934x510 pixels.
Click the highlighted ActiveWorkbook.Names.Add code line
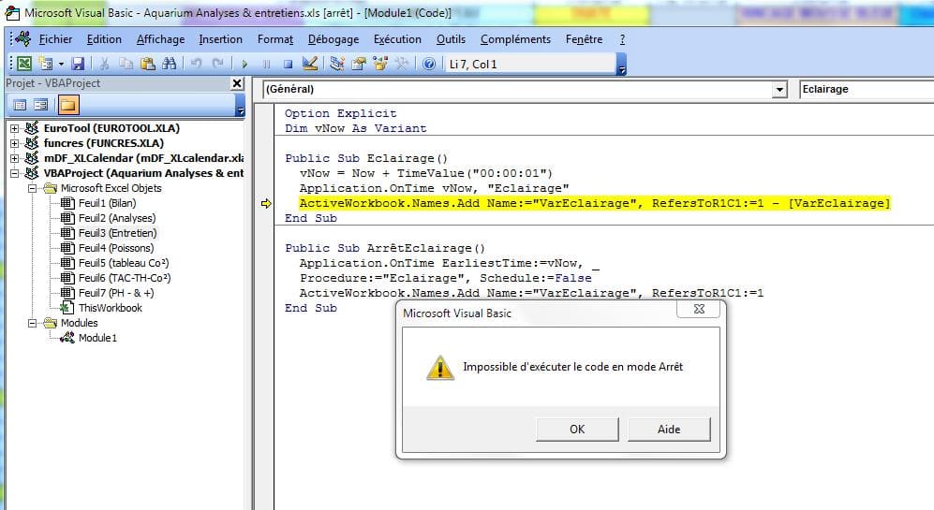click(595, 203)
